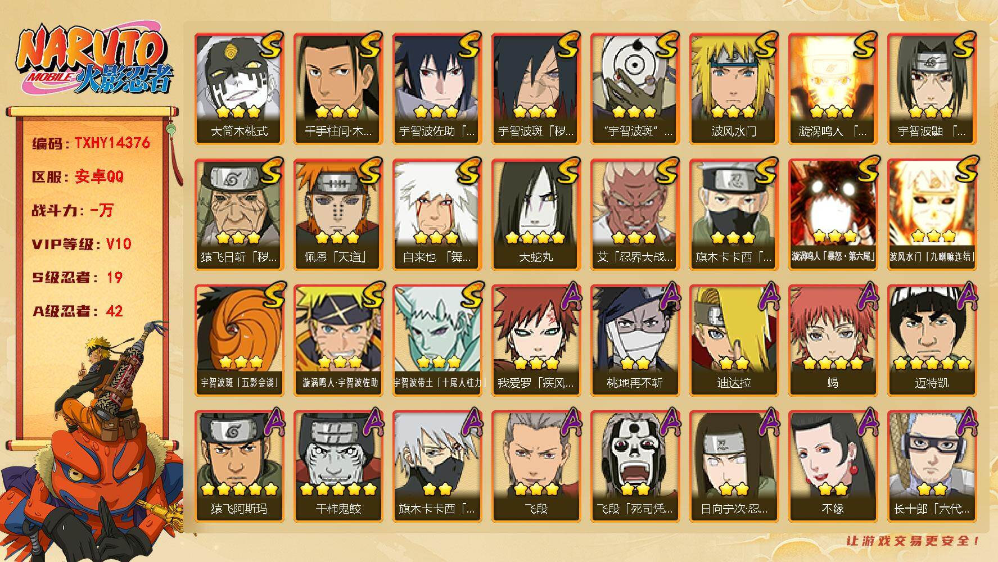Click the 大蛇丸 character portrait
998x562 pixels.
click(x=536, y=215)
